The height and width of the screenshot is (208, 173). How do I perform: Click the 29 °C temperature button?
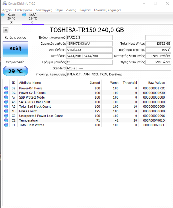(15, 71)
